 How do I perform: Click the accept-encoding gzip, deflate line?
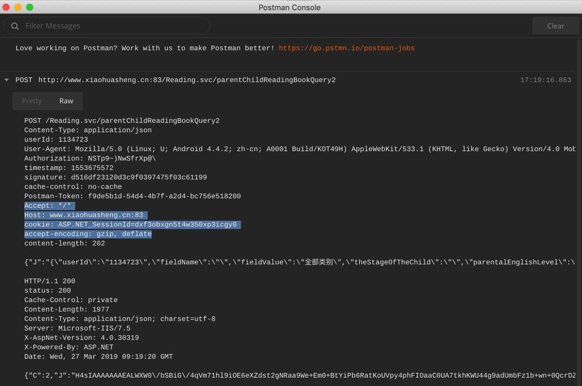tap(88, 234)
